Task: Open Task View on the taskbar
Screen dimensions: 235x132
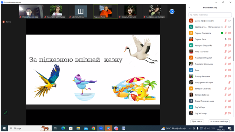Action: click(55, 128)
